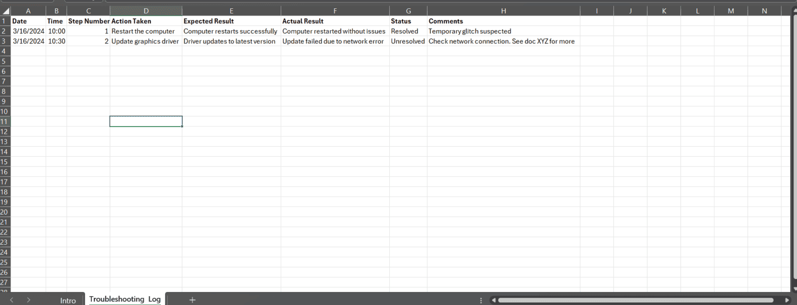Screen dimensions: 797x305
Task: Click horizontal scrollbar left arrow
Action: (494, 300)
